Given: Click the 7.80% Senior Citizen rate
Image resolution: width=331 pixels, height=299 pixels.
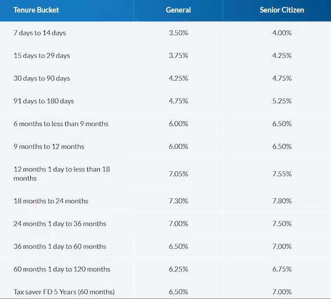Looking at the screenshot, I should pyautogui.click(x=282, y=201).
